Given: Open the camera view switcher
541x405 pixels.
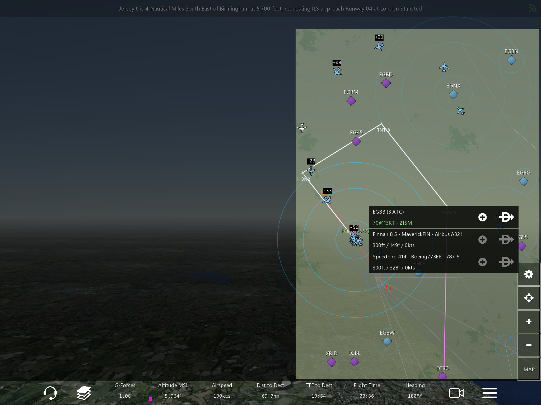Looking at the screenshot, I should [456, 393].
